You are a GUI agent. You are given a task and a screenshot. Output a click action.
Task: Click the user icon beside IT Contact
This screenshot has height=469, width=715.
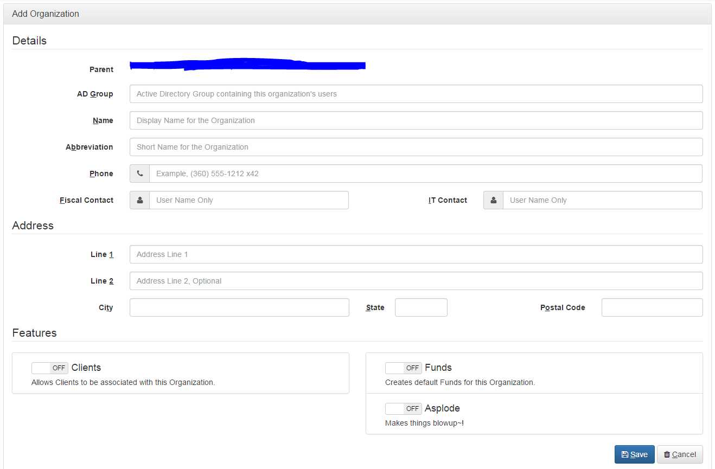point(494,200)
